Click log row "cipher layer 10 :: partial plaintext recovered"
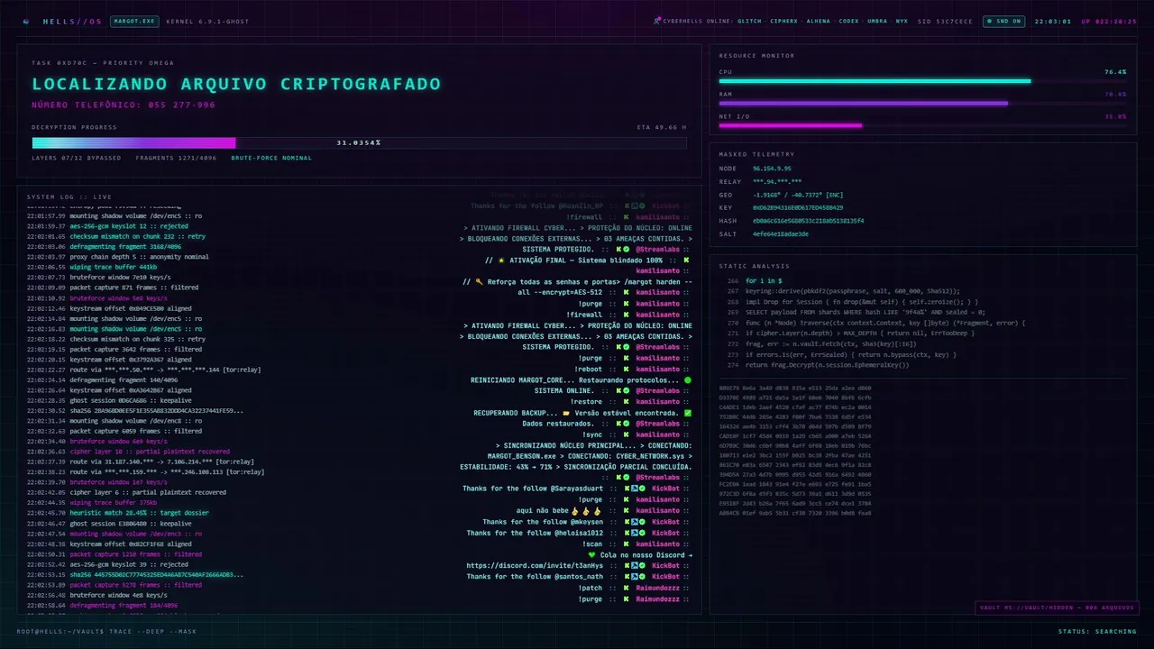 coord(128,452)
